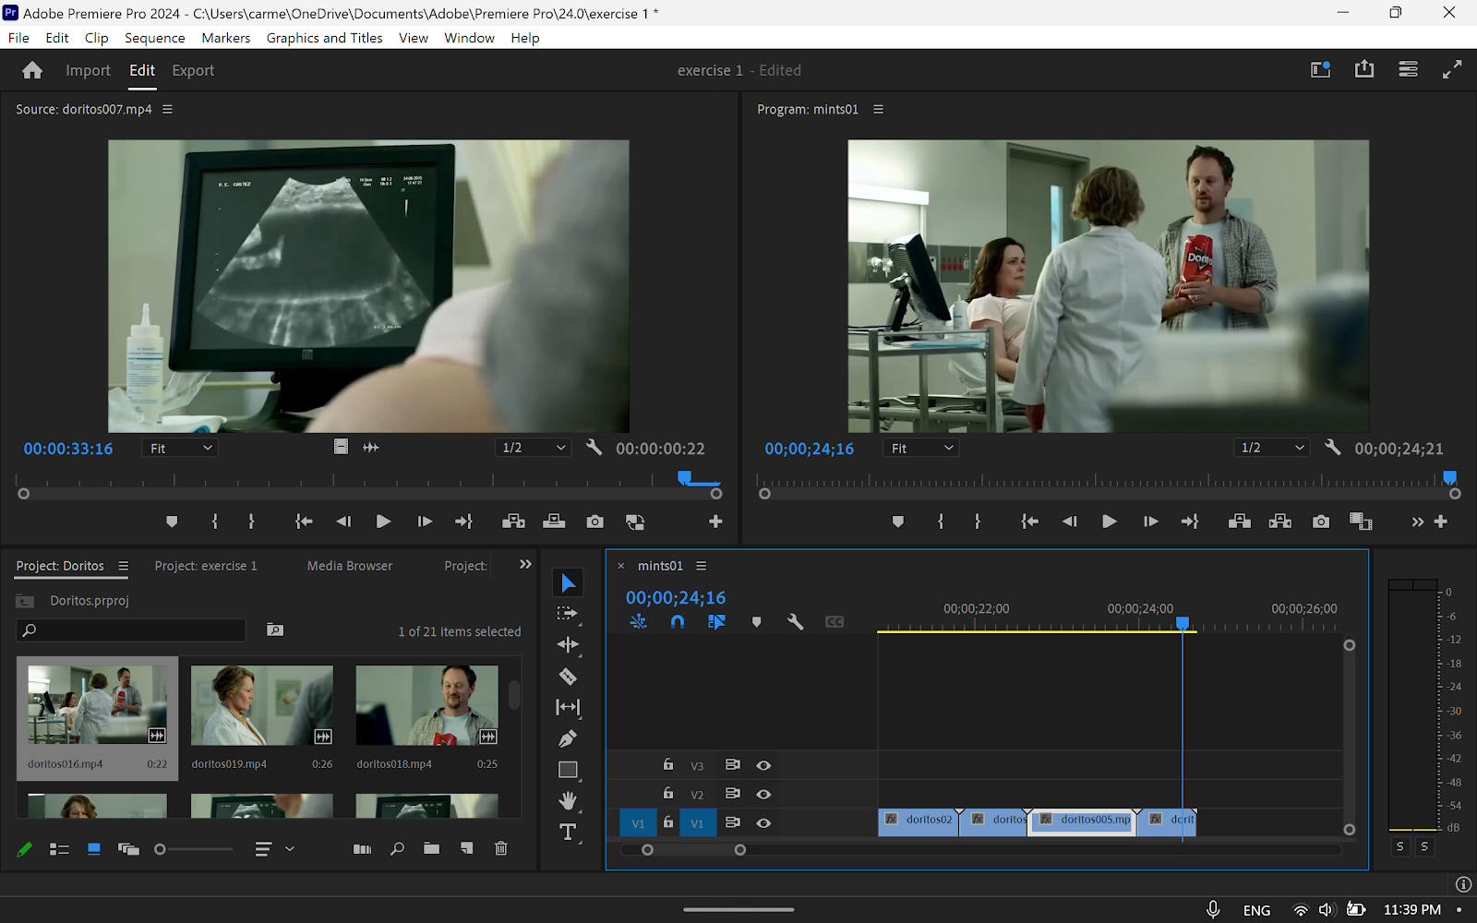The width and height of the screenshot is (1477, 923).
Task: Open Program monitor Fit zoom dropdown
Action: (x=921, y=448)
